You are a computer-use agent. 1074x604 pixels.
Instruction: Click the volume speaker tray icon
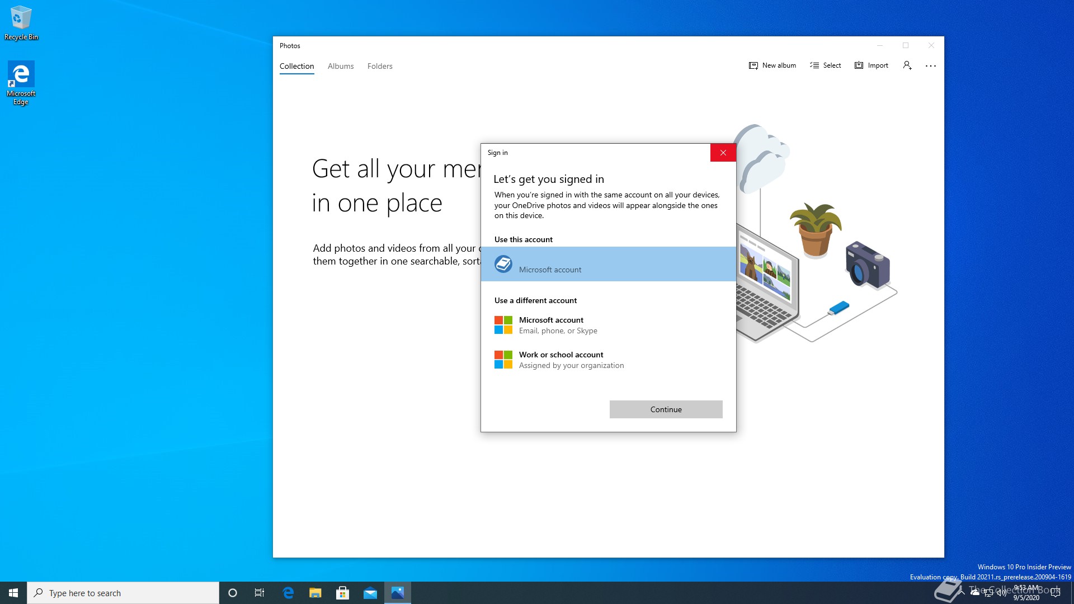tap(1001, 593)
